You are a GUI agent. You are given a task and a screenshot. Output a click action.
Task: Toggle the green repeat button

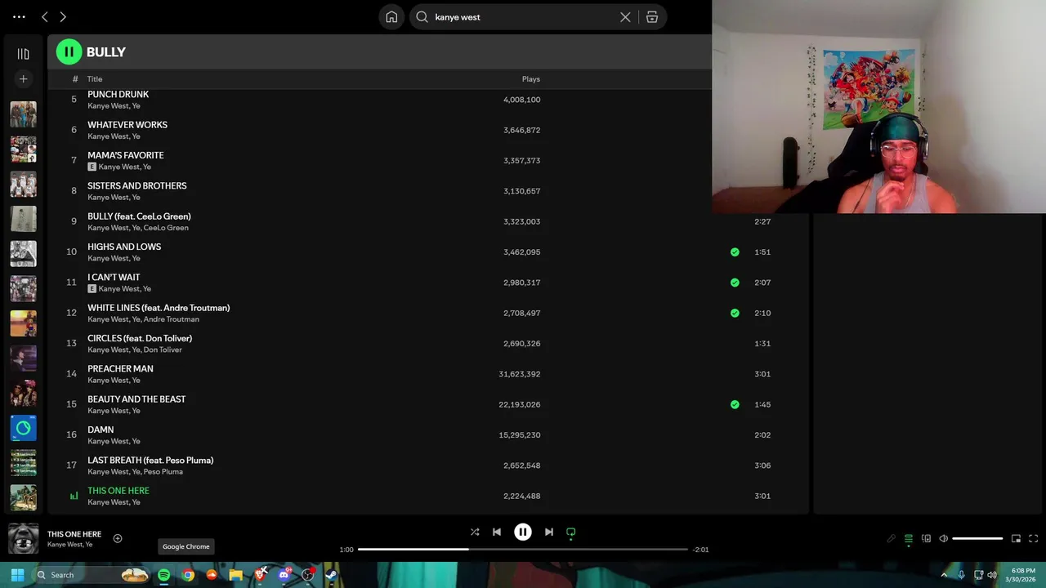point(571,532)
